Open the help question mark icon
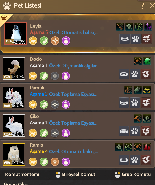Image resolution: width=155 pixels, height=185 pixels. tap(142, 6)
